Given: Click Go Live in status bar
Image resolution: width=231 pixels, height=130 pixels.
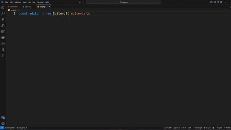Looking at the screenshot, I should point(207,128).
